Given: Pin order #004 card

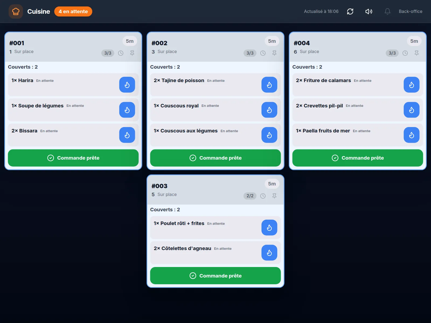Looking at the screenshot, I should 417,53.
